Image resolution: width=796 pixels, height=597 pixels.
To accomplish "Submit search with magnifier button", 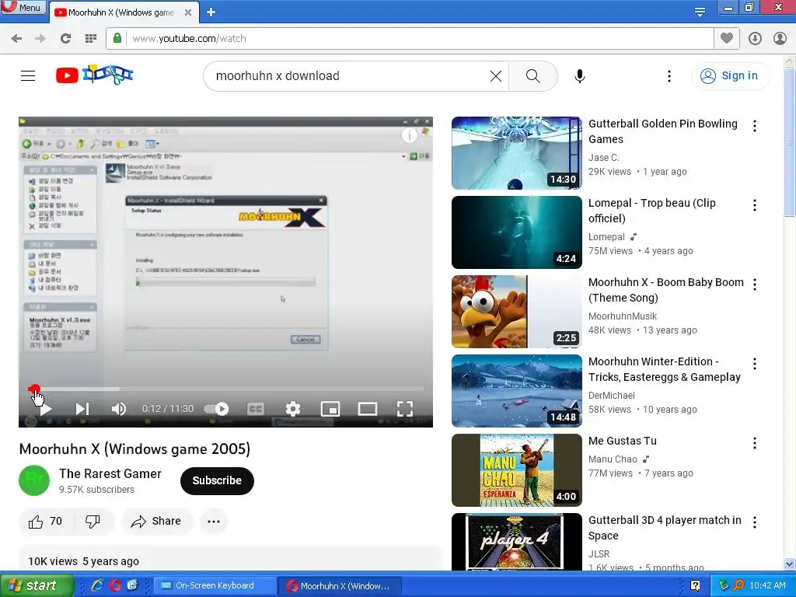I will coord(533,76).
